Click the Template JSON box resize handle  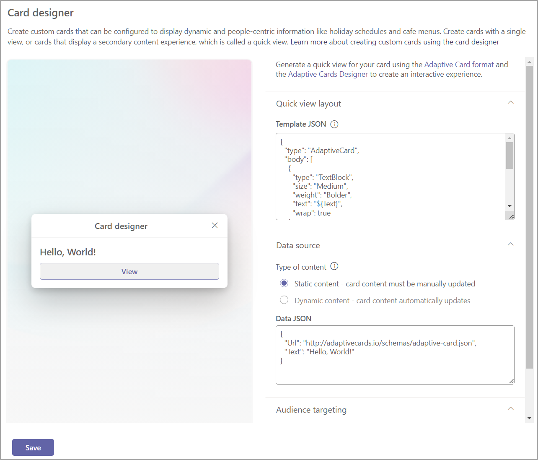click(511, 216)
